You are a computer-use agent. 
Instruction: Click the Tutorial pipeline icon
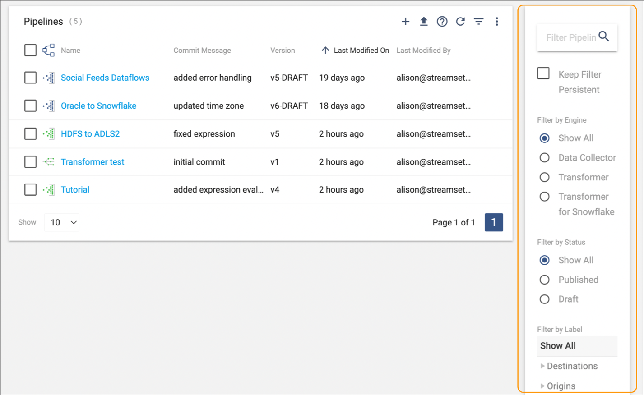[x=49, y=190]
